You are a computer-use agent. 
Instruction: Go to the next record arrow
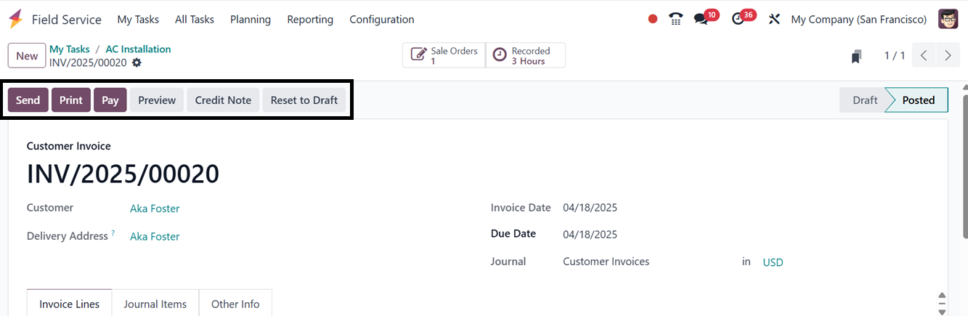click(x=947, y=56)
